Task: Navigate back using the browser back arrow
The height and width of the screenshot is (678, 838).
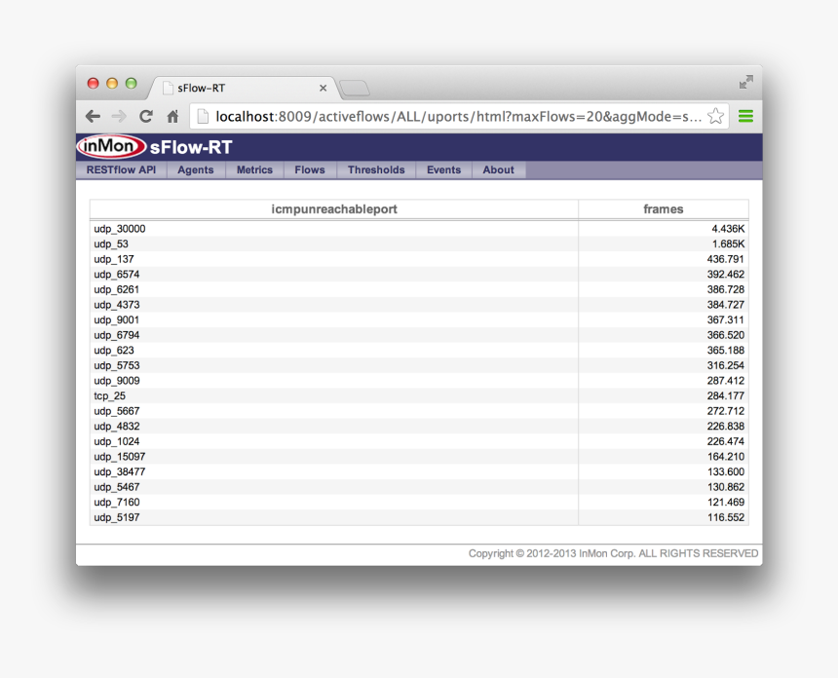Action: 93,116
